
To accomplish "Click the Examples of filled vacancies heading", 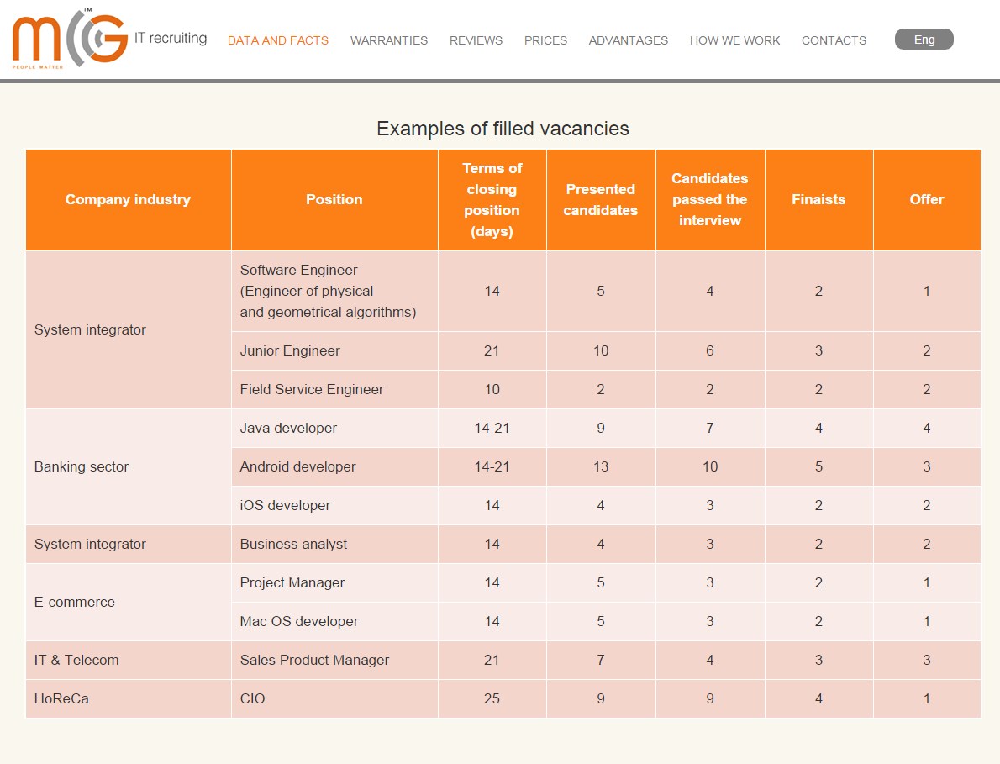I will (503, 129).
